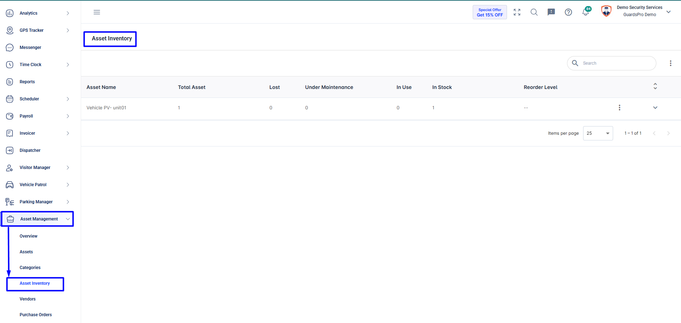This screenshot has height=323, width=681.
Task: Enter fullscreen with the expand icon
Action: pyautogui.click(x=517, y=12)
